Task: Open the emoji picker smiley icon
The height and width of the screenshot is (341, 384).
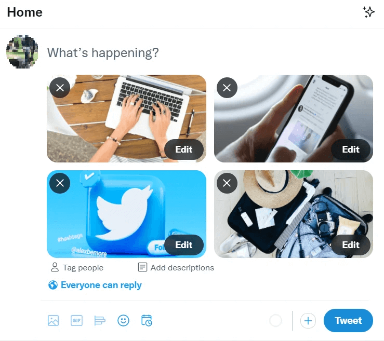Action: tap(123, 320)
